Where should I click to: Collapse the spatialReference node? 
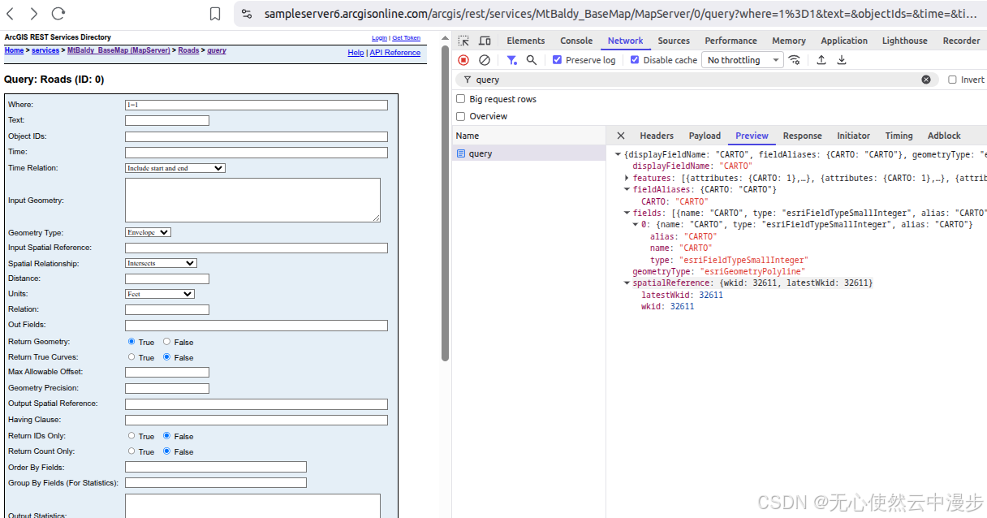pyautogui.click(x=627, y=283)
